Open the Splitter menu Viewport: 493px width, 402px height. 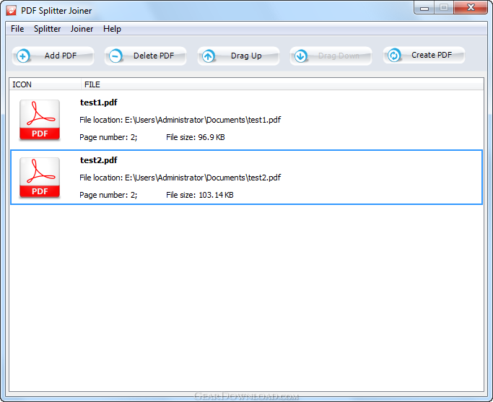pyautogui.click(x=47, y=29)
